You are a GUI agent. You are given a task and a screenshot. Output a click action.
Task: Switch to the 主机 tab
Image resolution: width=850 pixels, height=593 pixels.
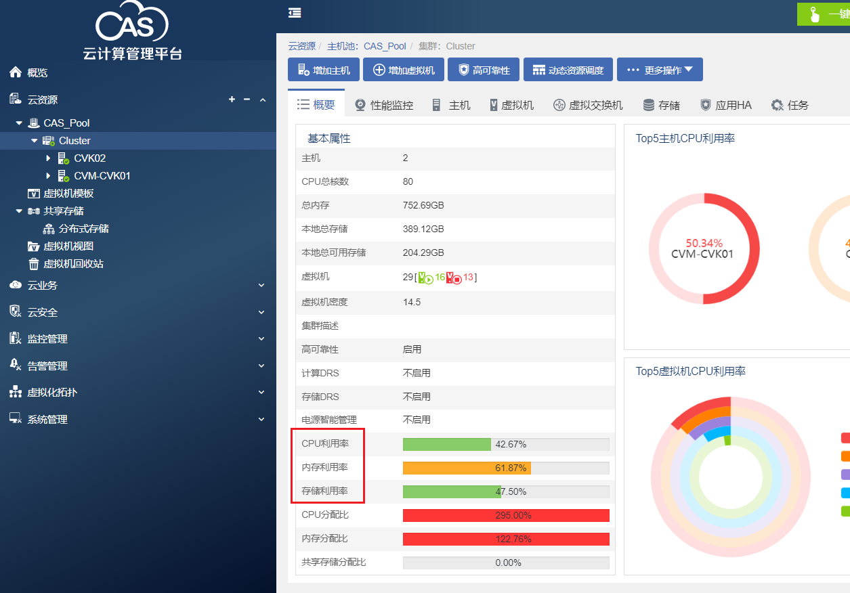coord(451,105)
